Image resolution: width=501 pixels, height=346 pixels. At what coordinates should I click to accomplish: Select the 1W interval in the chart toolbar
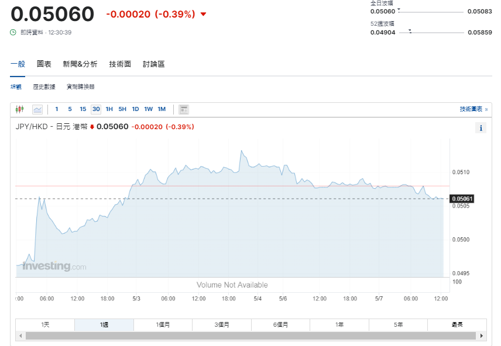click(x=148, y=109)
